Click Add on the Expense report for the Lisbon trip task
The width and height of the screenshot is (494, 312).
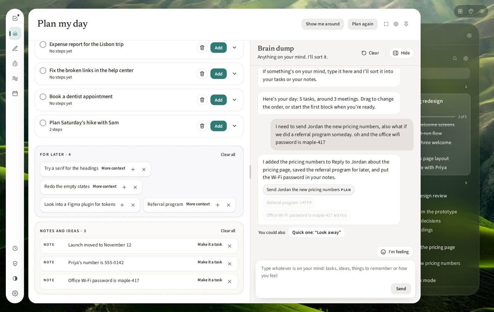218,48
